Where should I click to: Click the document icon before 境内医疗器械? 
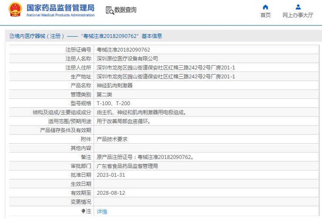coord(12,36)
